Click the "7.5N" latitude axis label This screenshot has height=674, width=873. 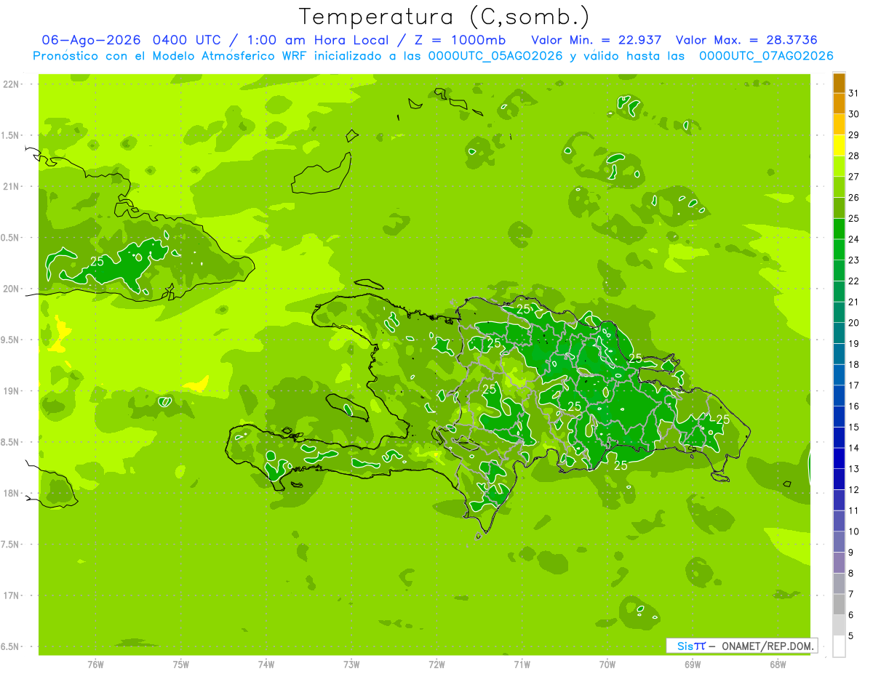point(9,545)
